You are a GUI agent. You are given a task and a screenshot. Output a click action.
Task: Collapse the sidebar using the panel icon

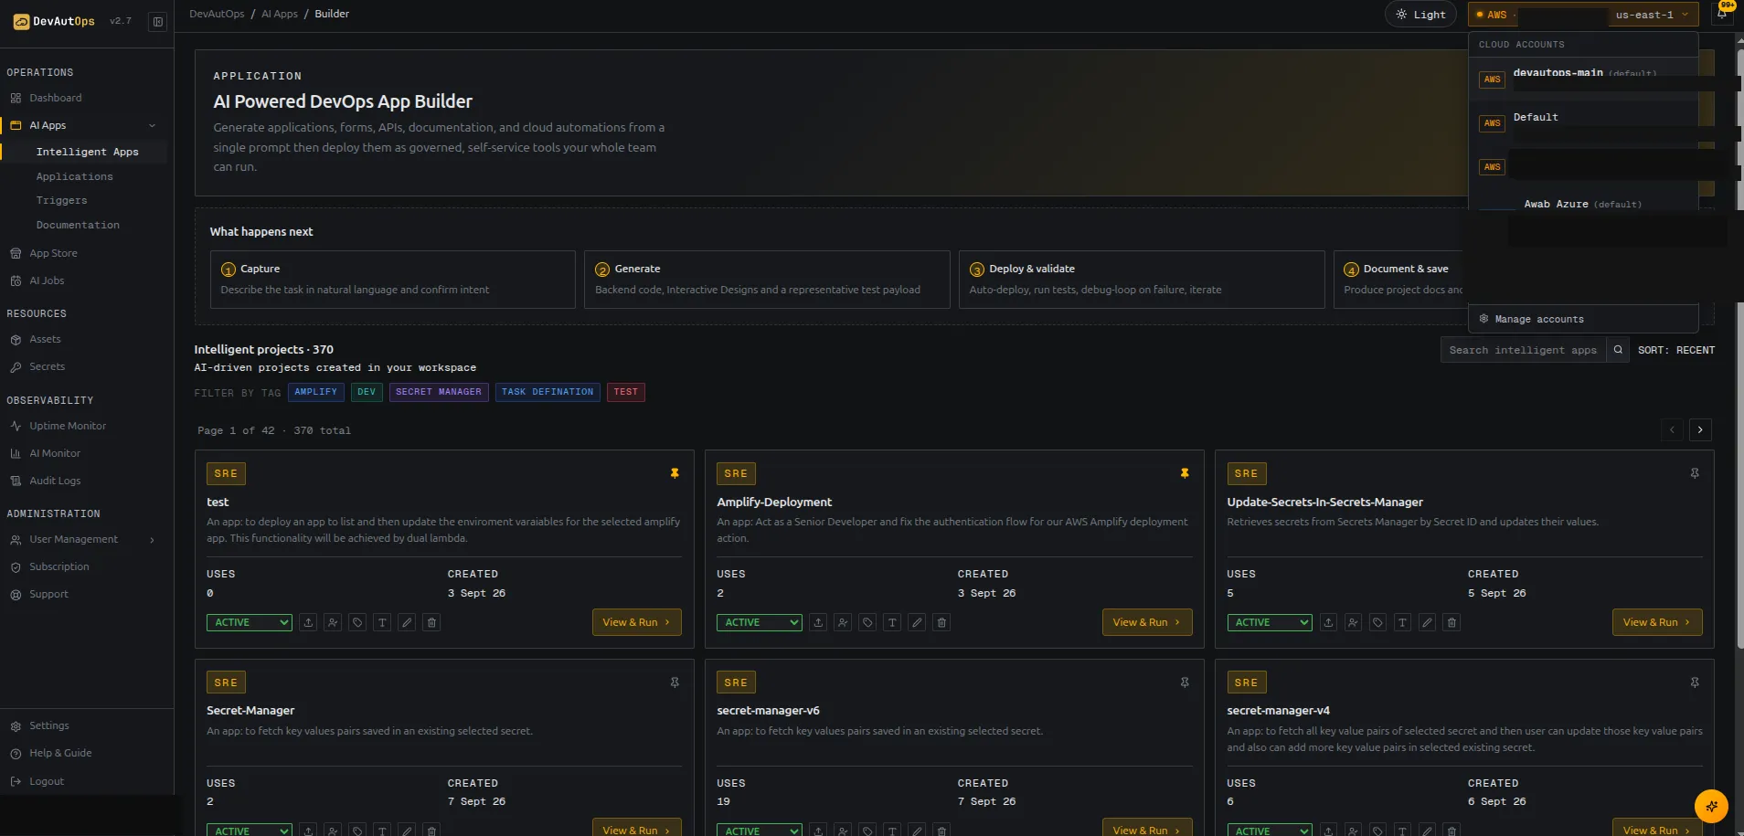(x=158, y=21)
